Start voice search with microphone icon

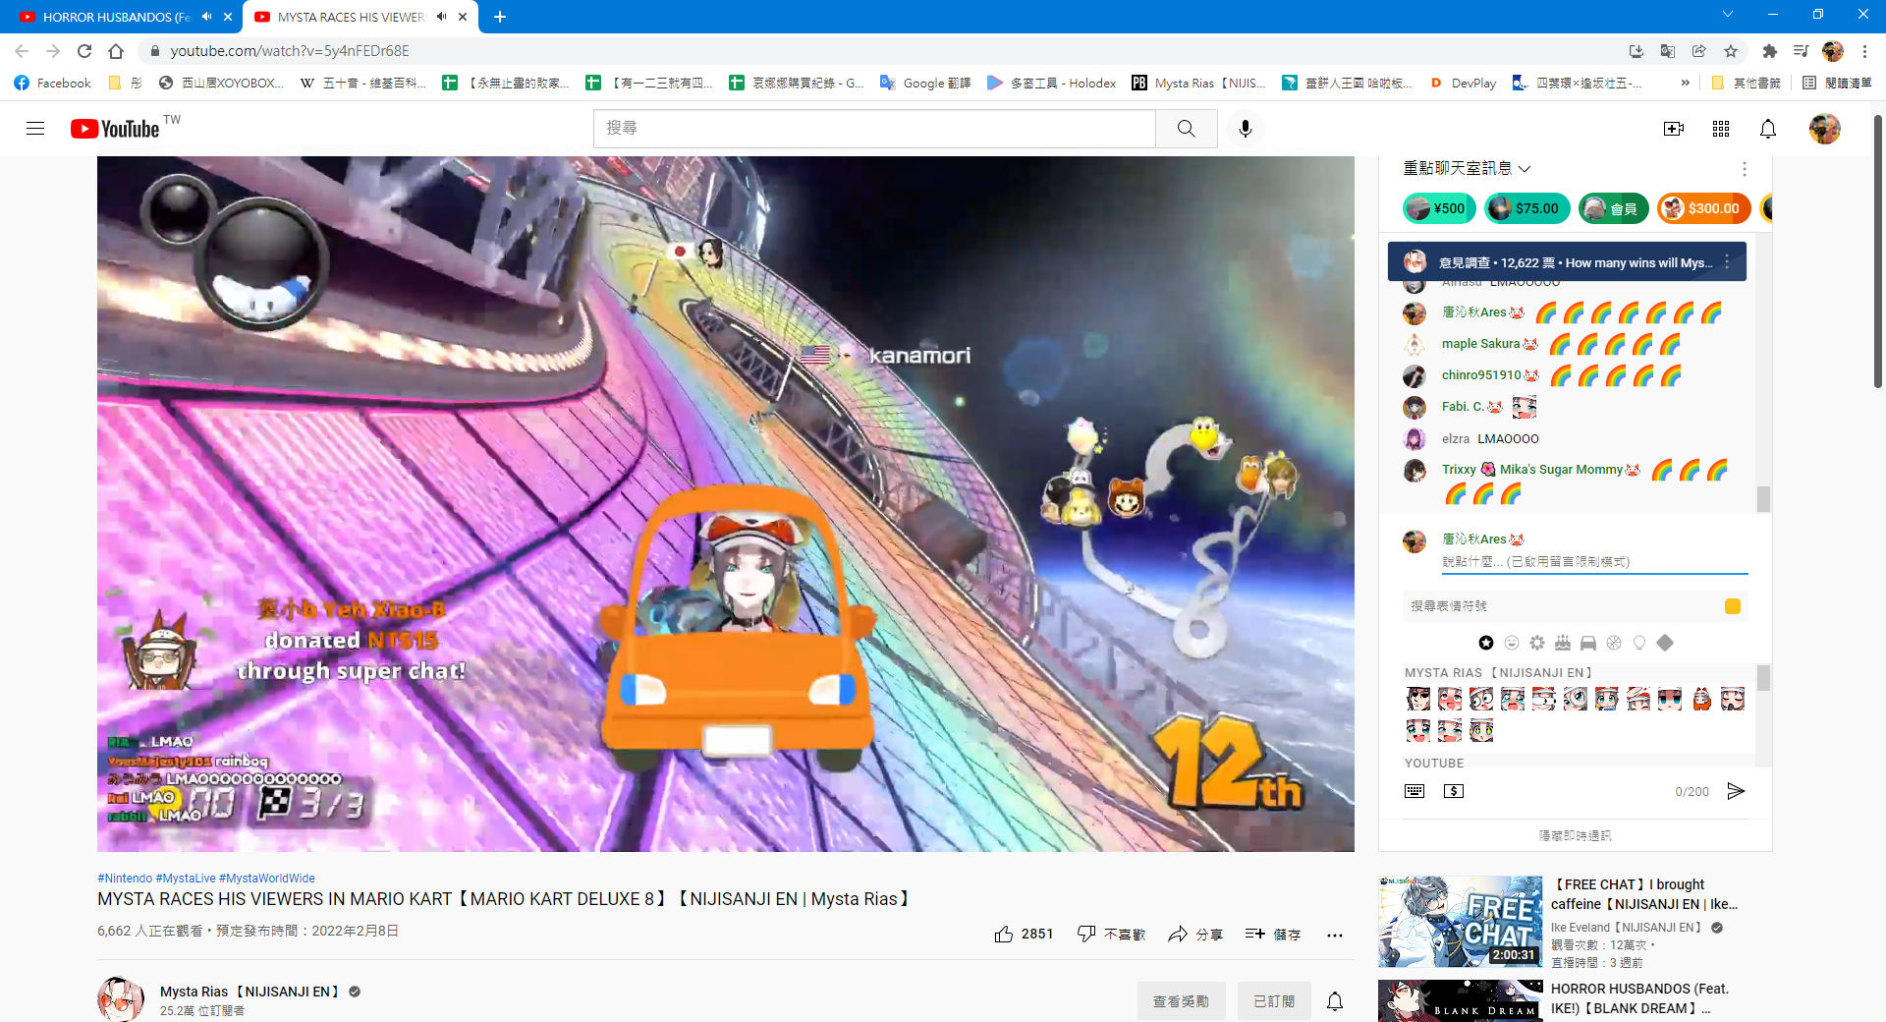click(1246, 129)
